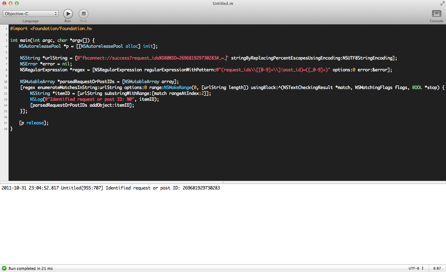Click the console output log line

click(111, 188)
